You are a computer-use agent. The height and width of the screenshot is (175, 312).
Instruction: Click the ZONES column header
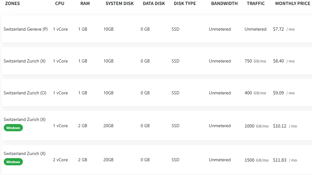(x=13, y=3)
